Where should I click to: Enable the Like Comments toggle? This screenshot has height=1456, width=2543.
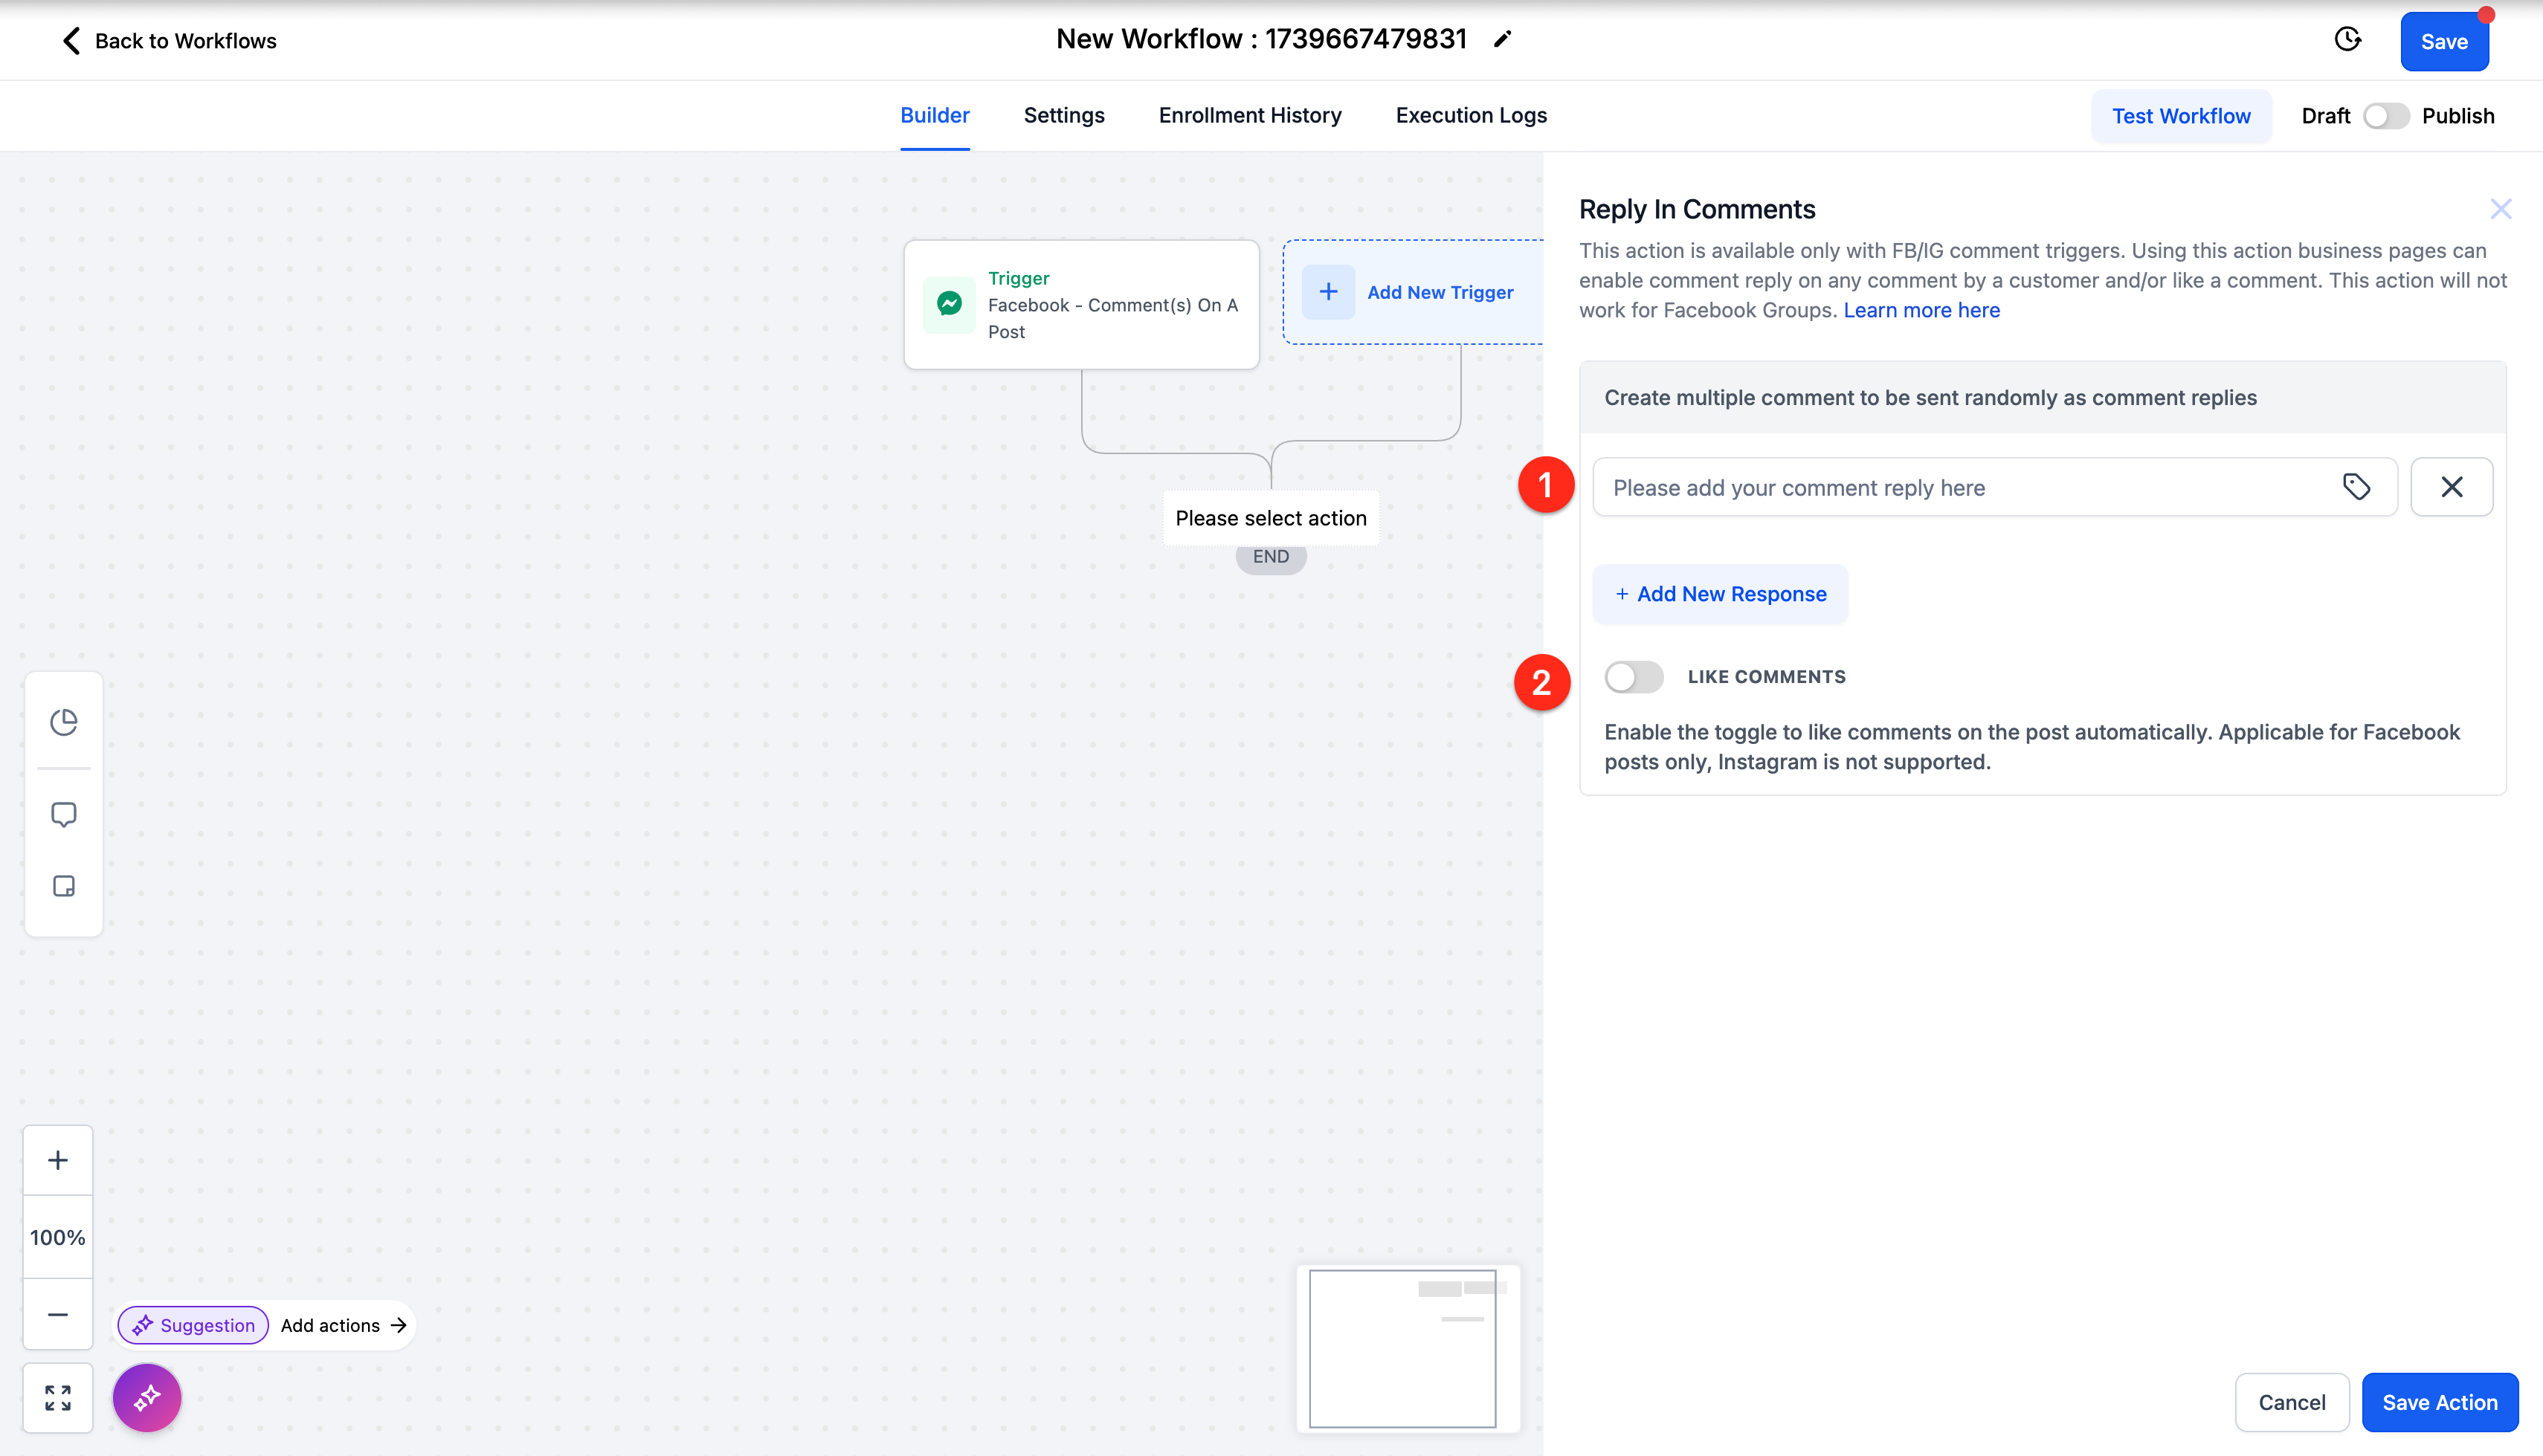[x=1634, y=677]
